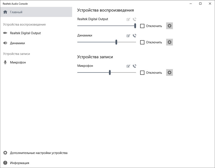Go to Динамики page in sidebar
Image resolution: width=215 pixels, height=168 pixels.
click(17, 43)
